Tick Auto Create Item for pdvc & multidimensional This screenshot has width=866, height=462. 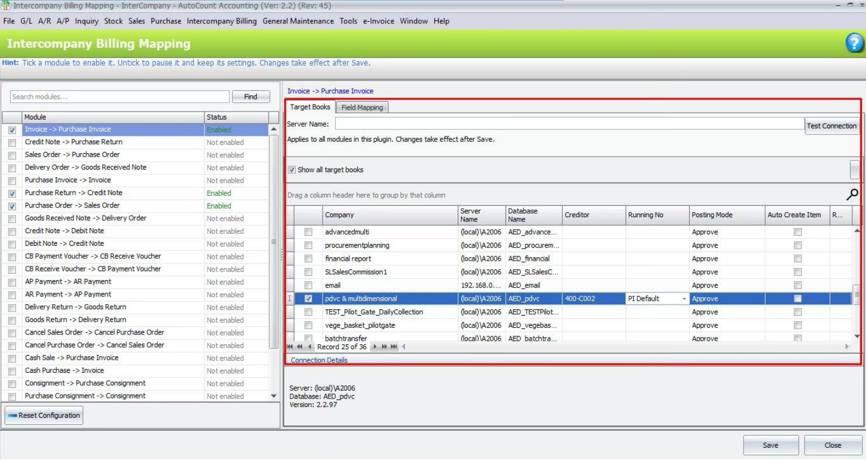pos(797,298)
